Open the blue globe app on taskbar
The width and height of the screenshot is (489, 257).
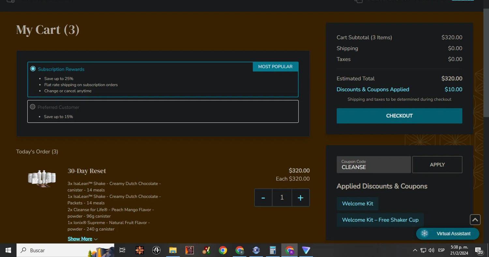(256, 250)
